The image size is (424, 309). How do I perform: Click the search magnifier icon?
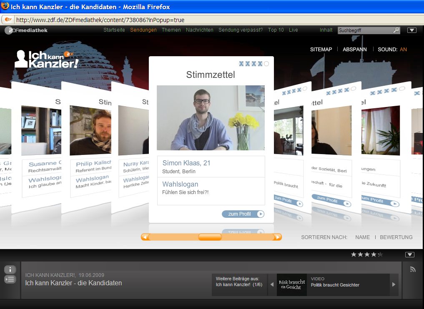(396, 30)
